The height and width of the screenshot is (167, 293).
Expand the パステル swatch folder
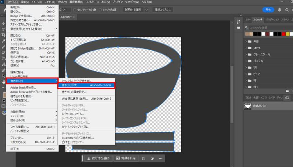click(x=246, y=61)
